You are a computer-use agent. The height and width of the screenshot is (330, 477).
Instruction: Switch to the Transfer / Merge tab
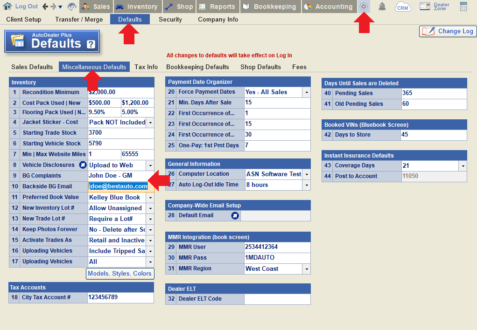pyautogui.click(x=79, y=20)
